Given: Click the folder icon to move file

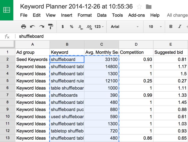Looking at the screenshot, I should (x=148, y=7).
